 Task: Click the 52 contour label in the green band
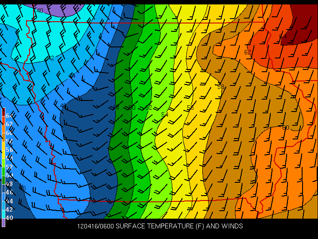coord(149,108)
